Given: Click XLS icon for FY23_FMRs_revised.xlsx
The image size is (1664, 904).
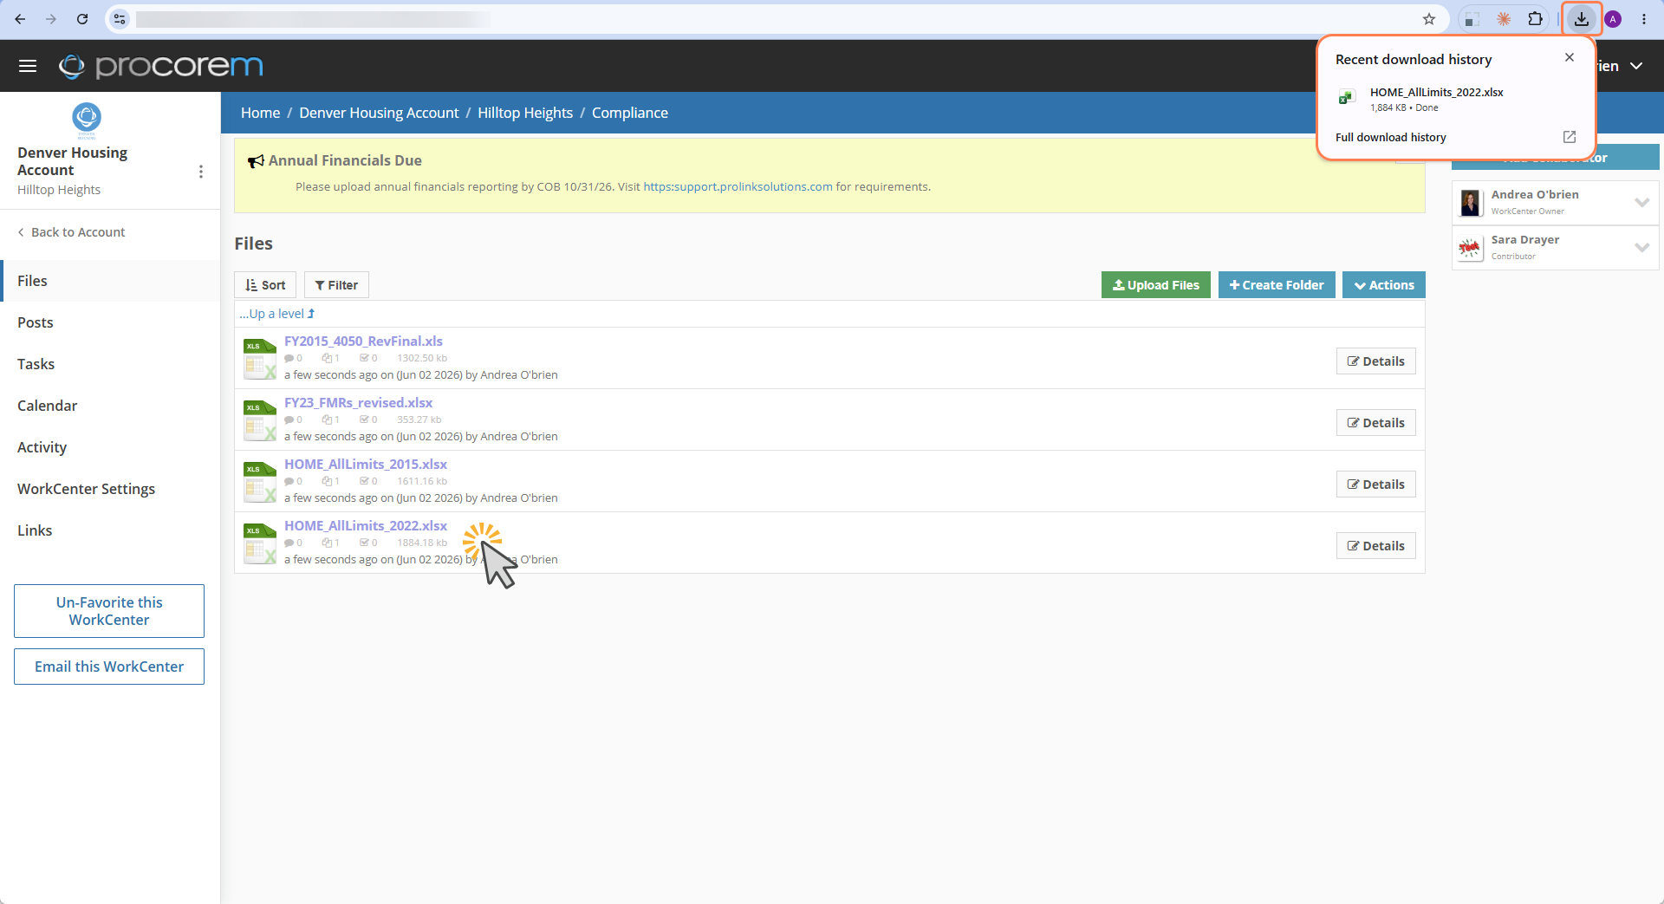Looking at the screenshot, I should [260, 420].
